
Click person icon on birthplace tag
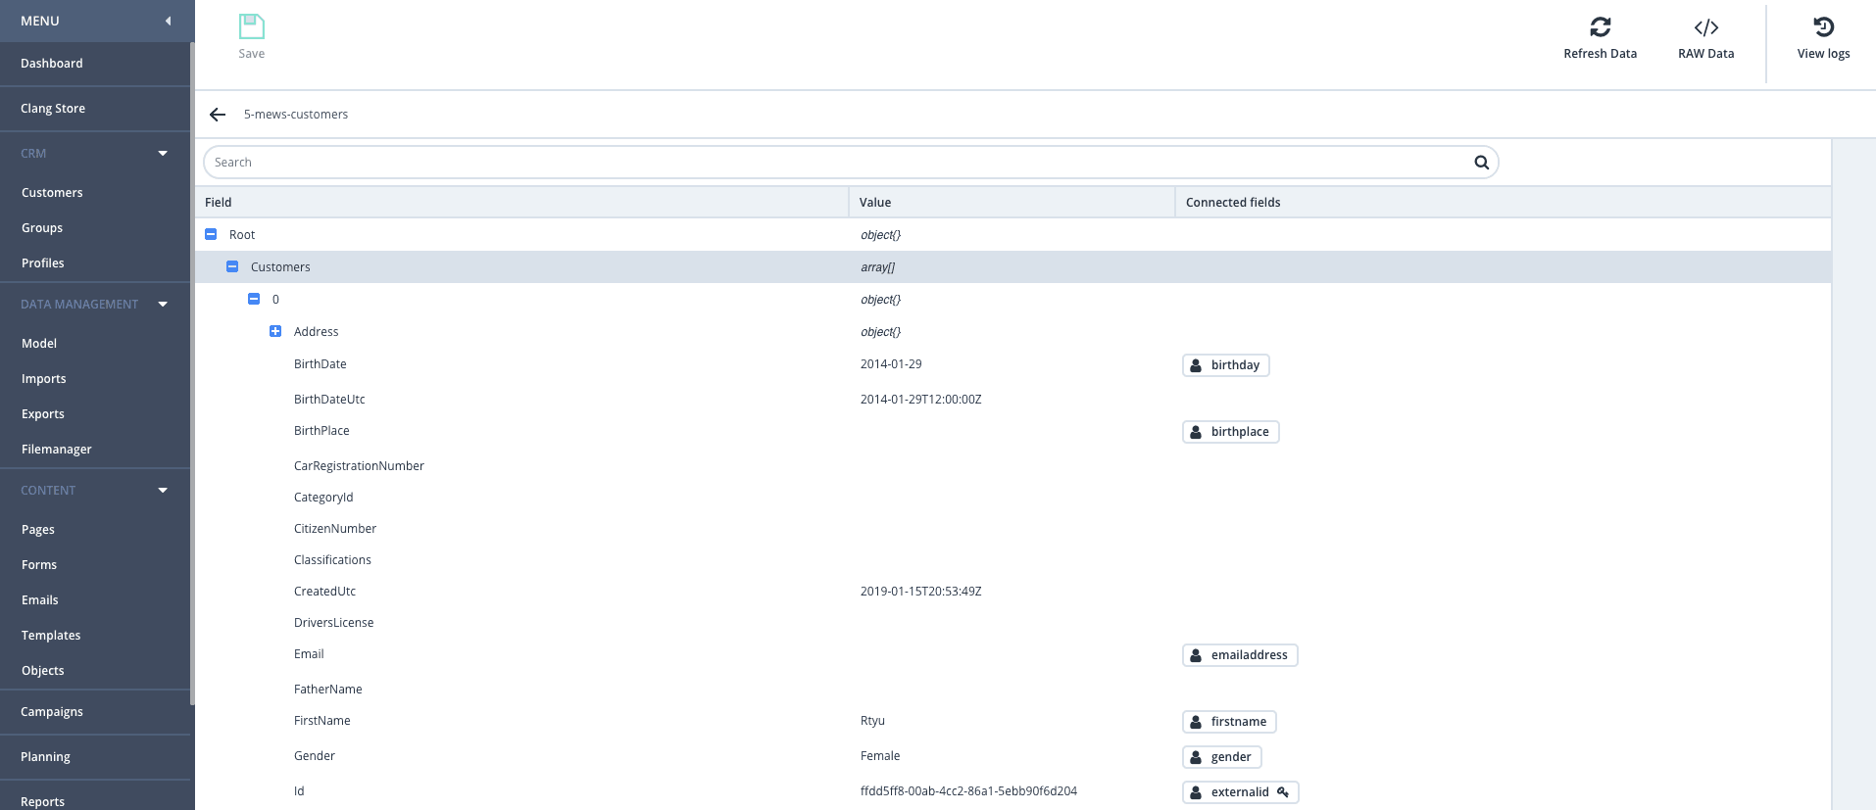1196,432
